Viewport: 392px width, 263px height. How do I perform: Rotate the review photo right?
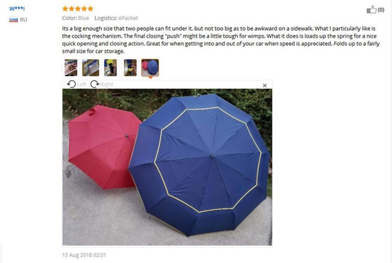(x=95, y=84)
